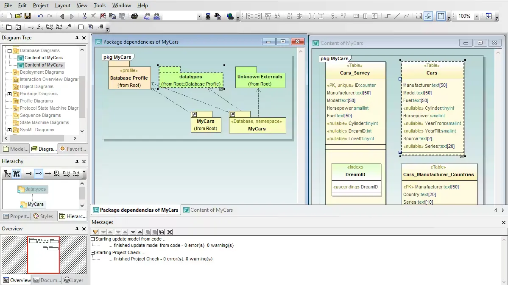Activate Content of MyCars diagram tab

click(x=208, y=210)
